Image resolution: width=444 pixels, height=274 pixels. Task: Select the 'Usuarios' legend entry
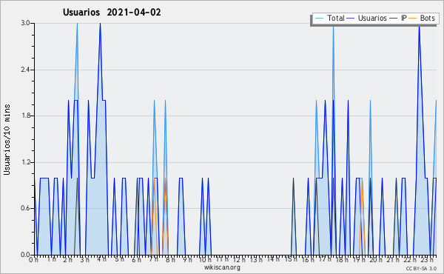372,18
